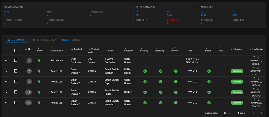Check the box for node 1 row
The image size is (269, 117).
click(16, 60)
